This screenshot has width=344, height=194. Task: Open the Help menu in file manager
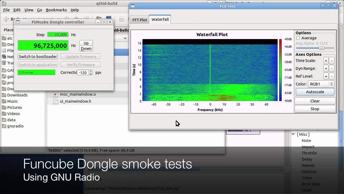point(75,10)
